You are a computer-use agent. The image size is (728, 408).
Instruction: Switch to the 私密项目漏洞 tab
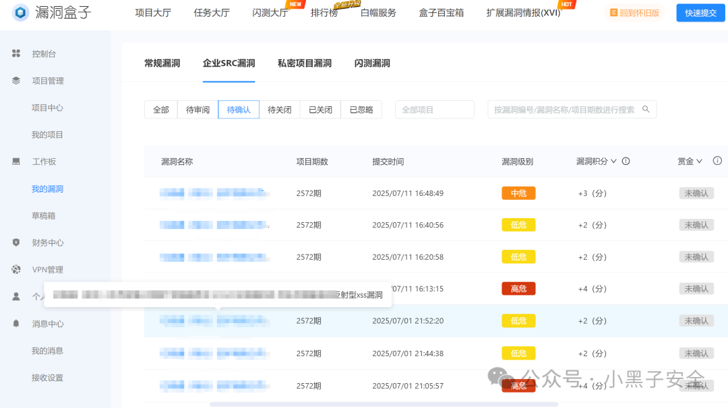(x=305, y=63)
